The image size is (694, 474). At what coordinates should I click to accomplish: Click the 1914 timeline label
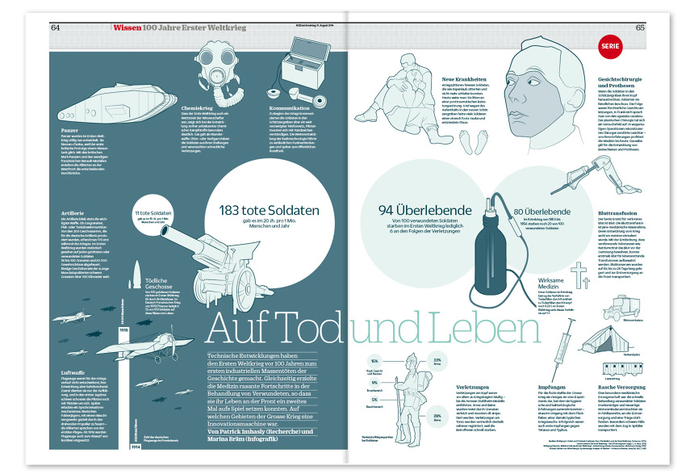[136, 447]
